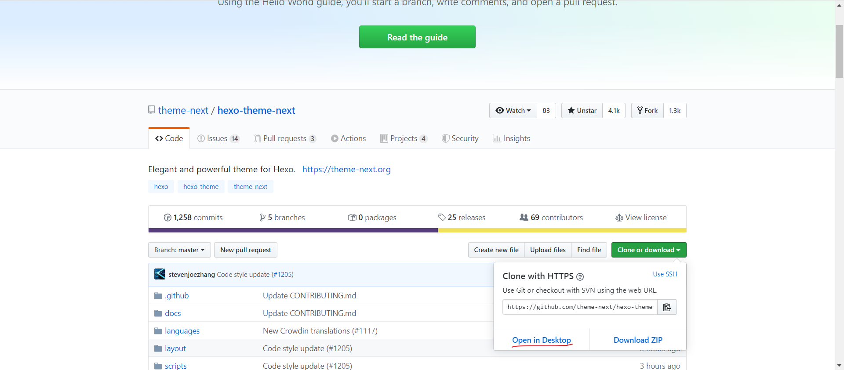Open the Pull requests tab

[284, 138]
